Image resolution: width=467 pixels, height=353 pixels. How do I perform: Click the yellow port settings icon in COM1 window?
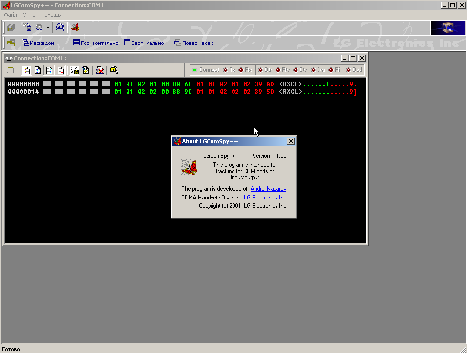coord(114,70)
